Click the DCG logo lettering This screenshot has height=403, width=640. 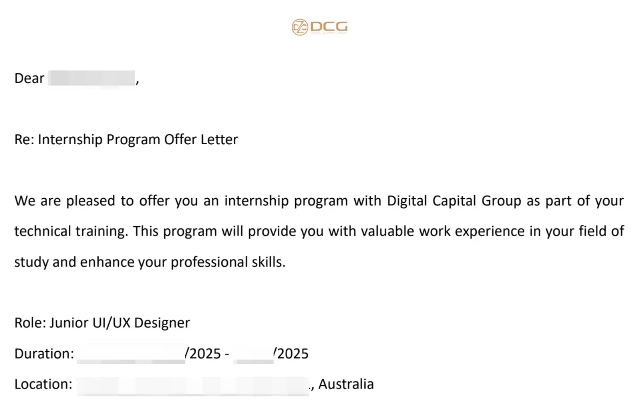click(329, 27)
